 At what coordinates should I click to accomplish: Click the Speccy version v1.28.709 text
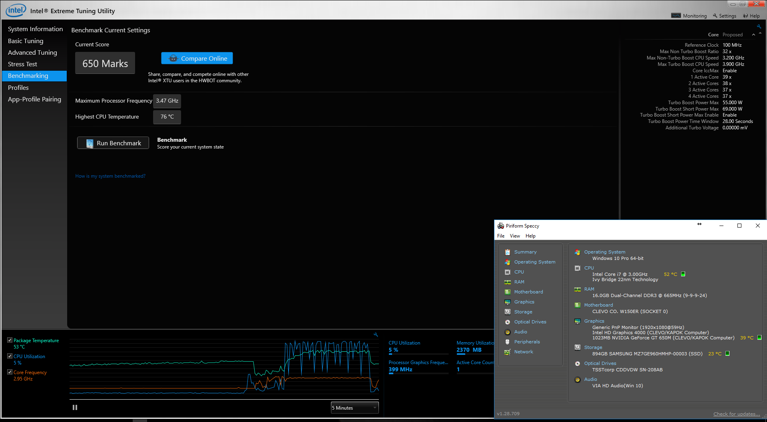click(x=508, y=414)
